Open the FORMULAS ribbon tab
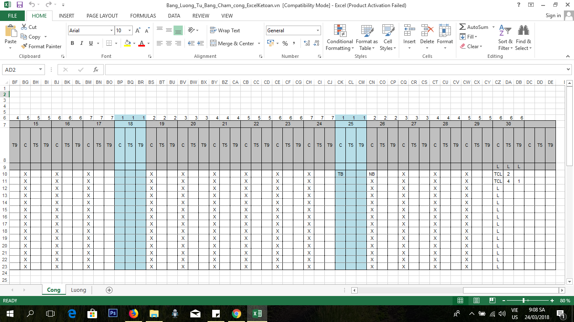Viewport: 574px width, 322px height. tap(143, 16)
